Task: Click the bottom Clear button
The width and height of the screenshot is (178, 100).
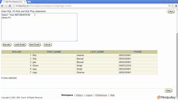Action: pos(168,91)
